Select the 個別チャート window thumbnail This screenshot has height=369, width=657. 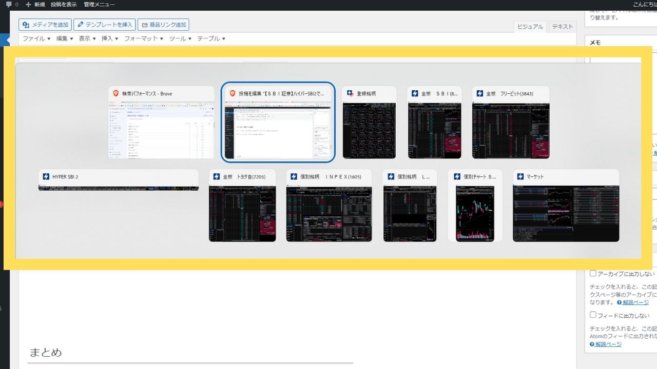coord(475,213)
